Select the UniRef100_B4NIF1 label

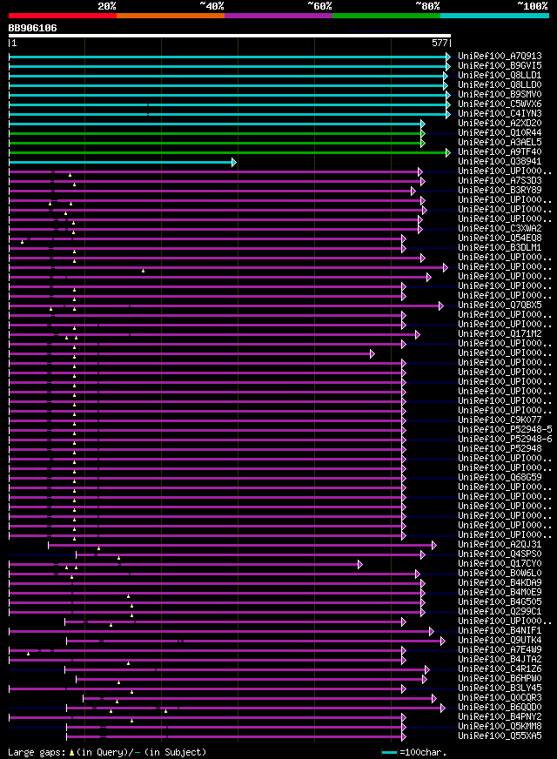click(500, 631)
